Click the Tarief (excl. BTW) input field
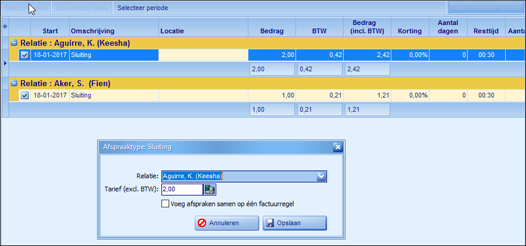This screenshot has height=246, width=526. coord(182,190)
